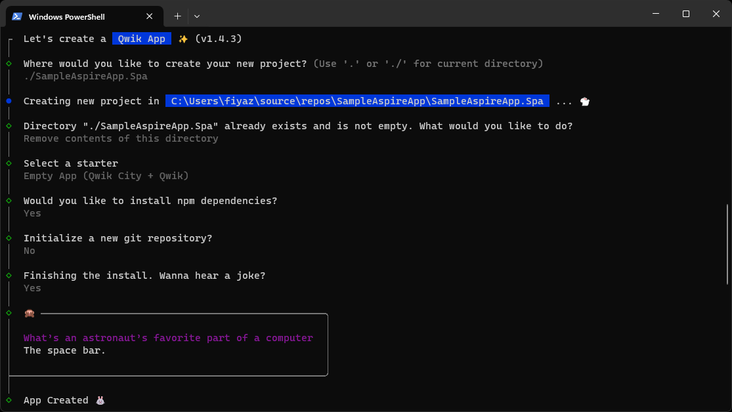The height and width of the screenshot is (412, 732).
Task: Click 'Finishing the install. Wanna hear a joke?'
Action: point(144,276)
